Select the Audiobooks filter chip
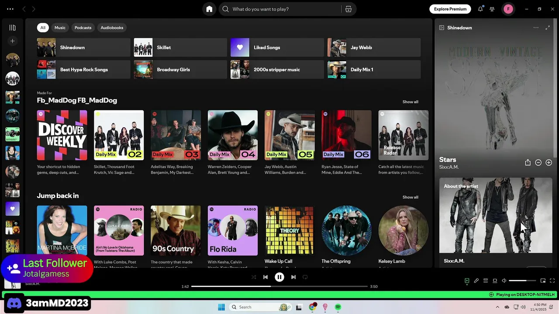The image size is (559, 314). pyautogui.click(x=112, y=27)
